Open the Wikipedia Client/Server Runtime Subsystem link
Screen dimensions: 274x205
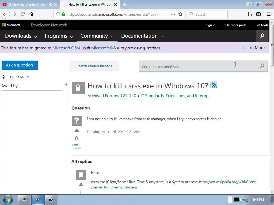click(173, 184)
